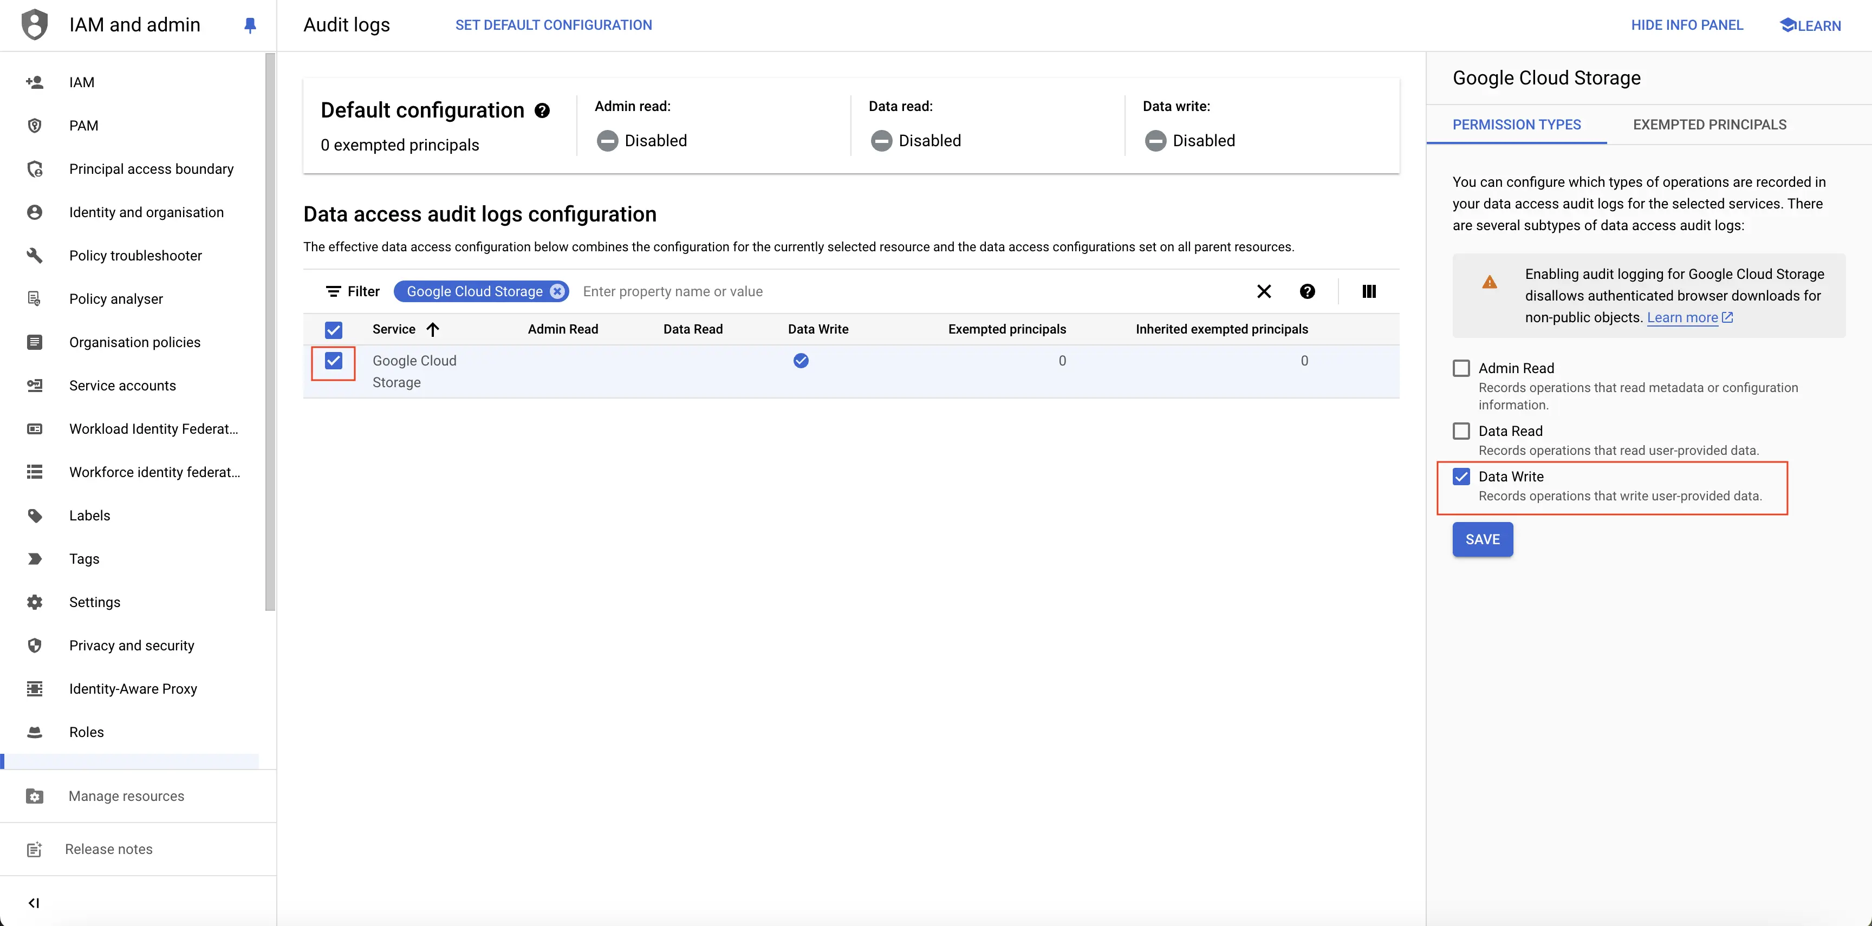Click the Learn button
The width and height of the screenshot is (1872, 926).
pyautogui.click(x=1810, y=25)
